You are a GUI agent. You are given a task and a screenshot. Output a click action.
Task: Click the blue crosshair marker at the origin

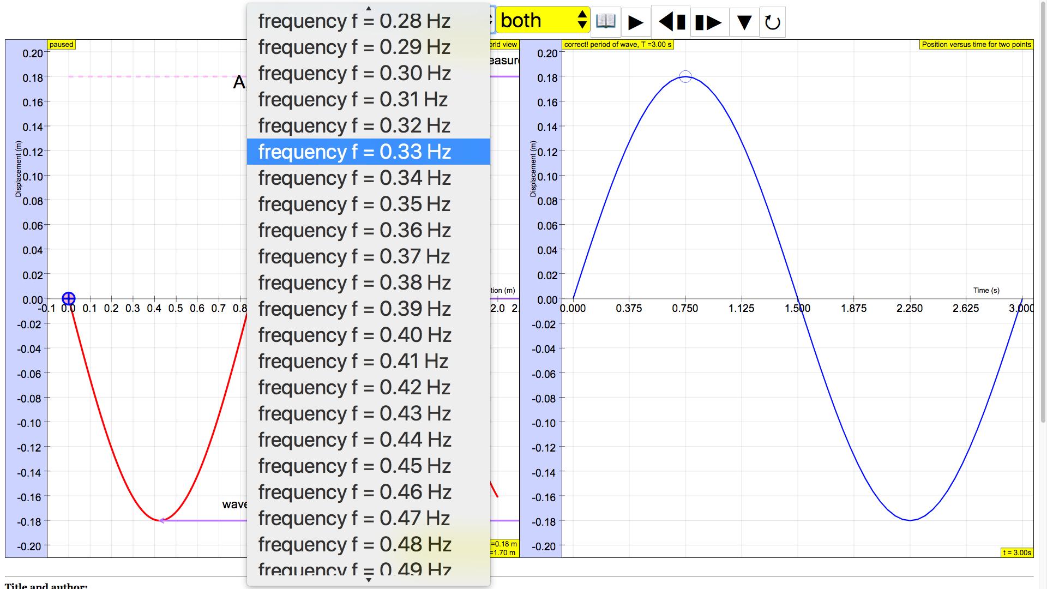click(69, 298)
